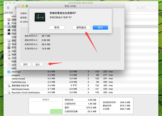Click the memory pressure (内存压力) graph
Screen dimensions: 162x116
47,107
